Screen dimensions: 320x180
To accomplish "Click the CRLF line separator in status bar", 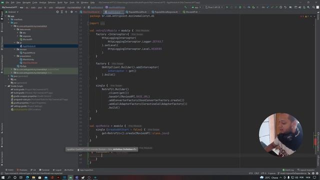I will click(x=256, y=173).
